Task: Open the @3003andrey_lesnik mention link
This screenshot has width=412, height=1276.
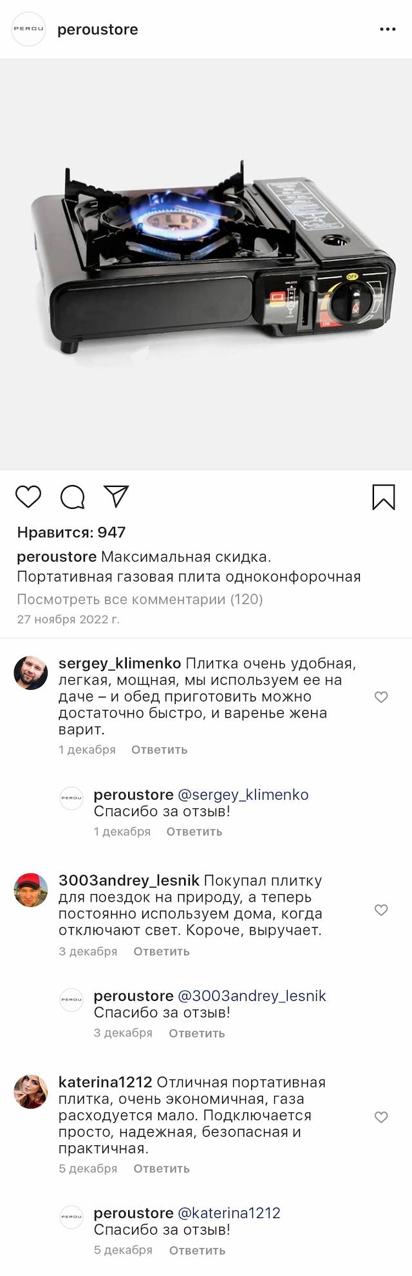Action: point(252,996)
